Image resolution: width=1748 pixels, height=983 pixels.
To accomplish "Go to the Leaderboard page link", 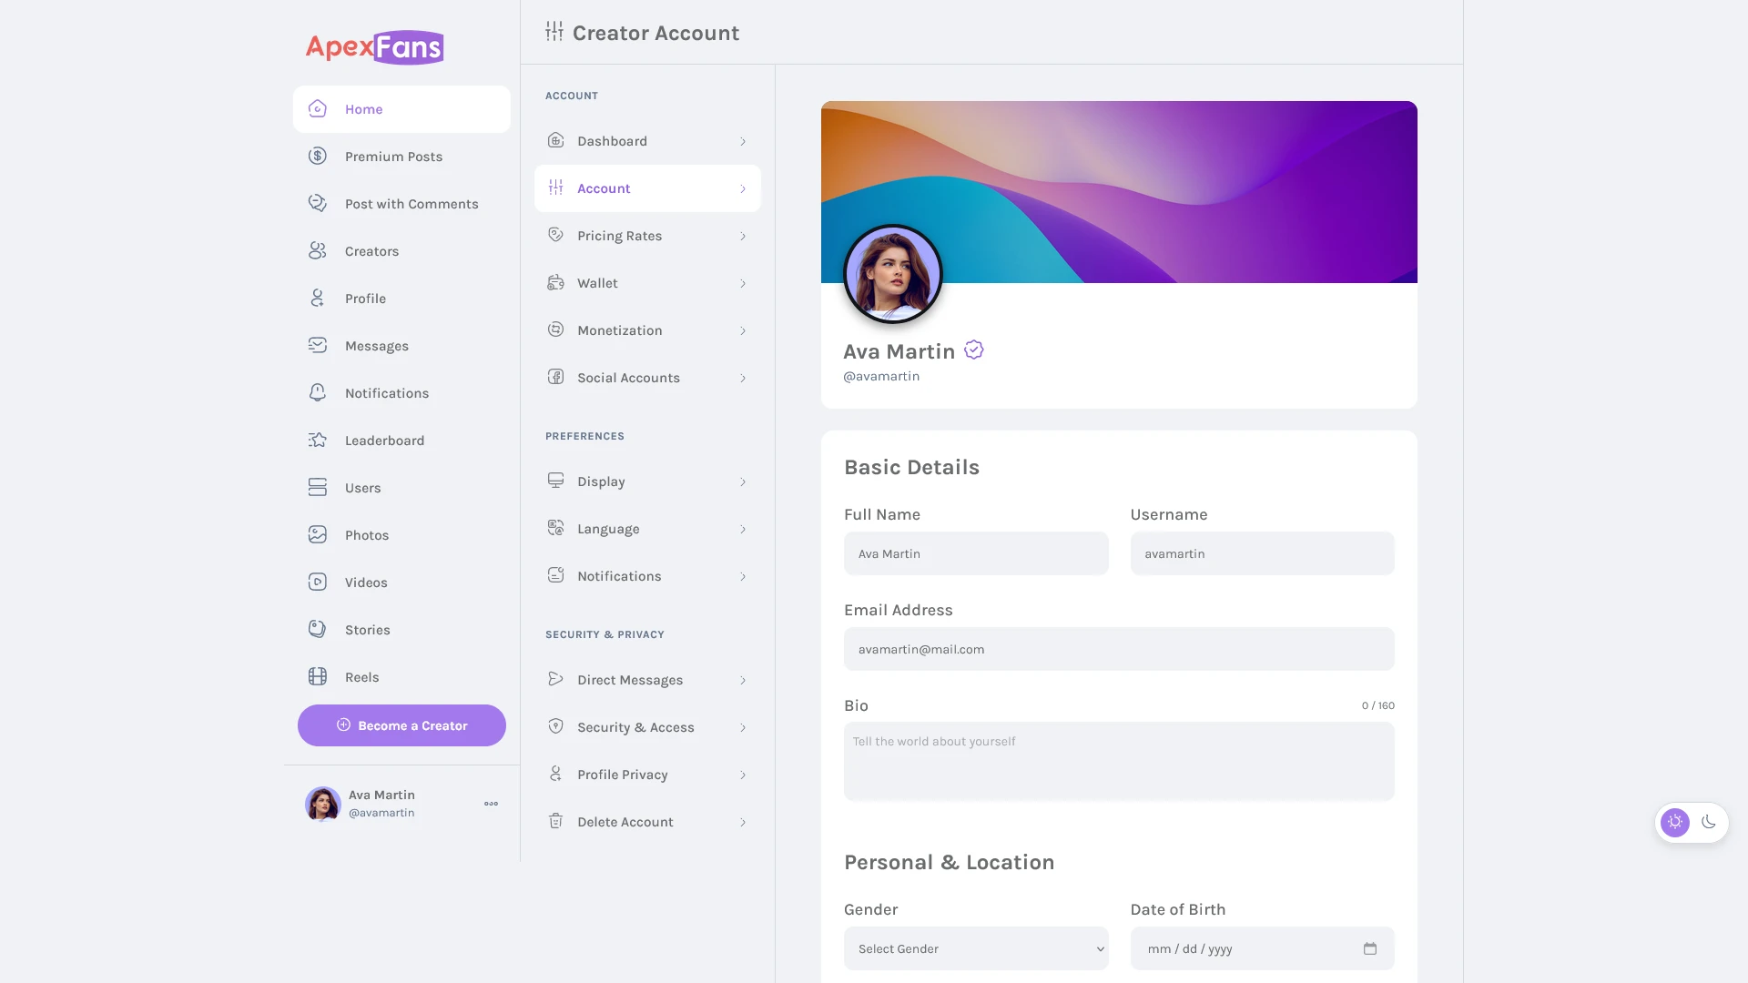I will point(401,441).
